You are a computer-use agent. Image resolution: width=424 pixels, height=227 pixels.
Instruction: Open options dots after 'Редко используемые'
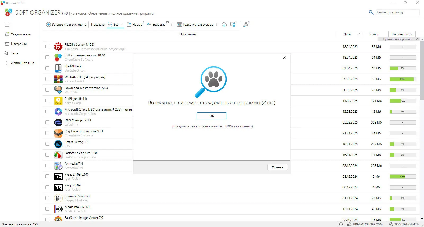pos(217,25)
